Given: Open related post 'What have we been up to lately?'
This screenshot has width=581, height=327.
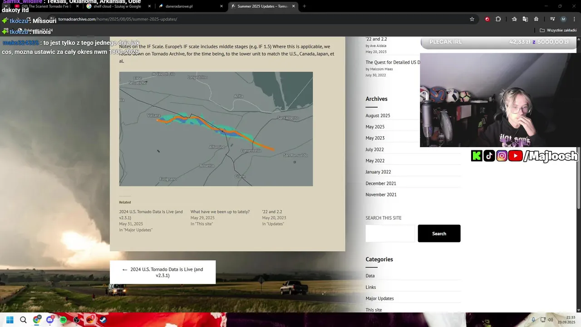Looking at the screenshot, I should [220, 212].
